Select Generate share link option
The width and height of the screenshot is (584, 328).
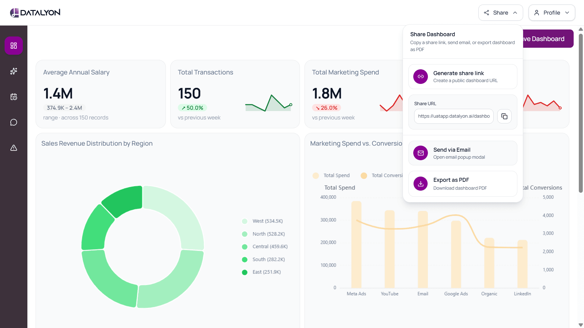463,77
